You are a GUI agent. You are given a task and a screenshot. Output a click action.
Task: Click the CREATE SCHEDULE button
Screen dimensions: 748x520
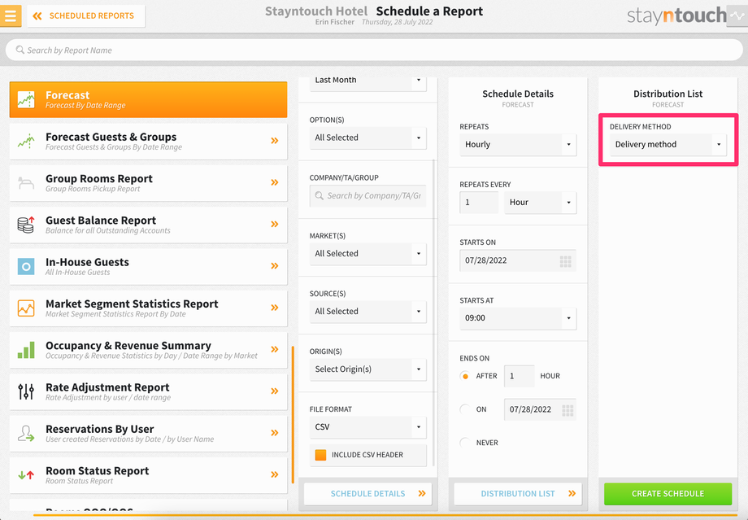click(668, 494)
